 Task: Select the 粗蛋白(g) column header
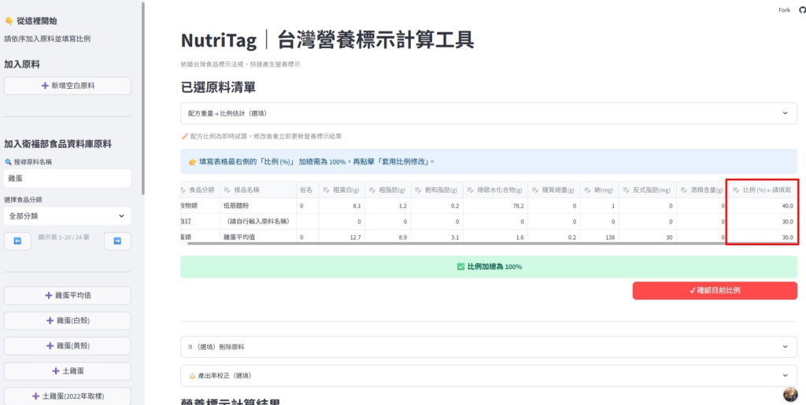click(x=342, y=190)
